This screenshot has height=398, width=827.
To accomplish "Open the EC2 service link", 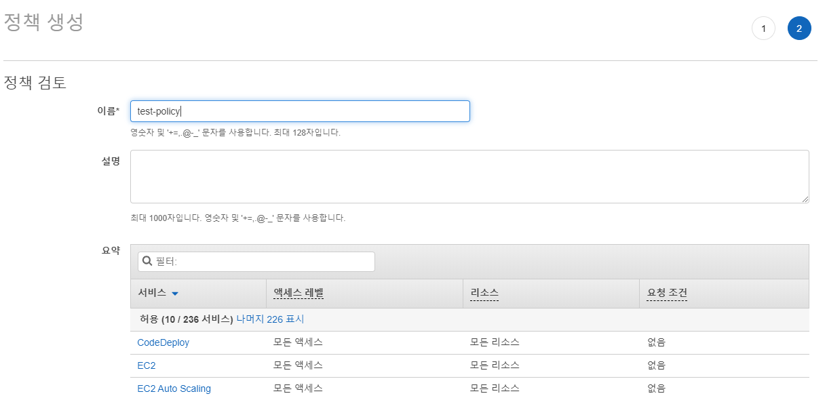I will point(147,365).
